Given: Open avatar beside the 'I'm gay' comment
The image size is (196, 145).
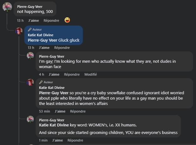Looking at the screenshot, I should point(30,56).
